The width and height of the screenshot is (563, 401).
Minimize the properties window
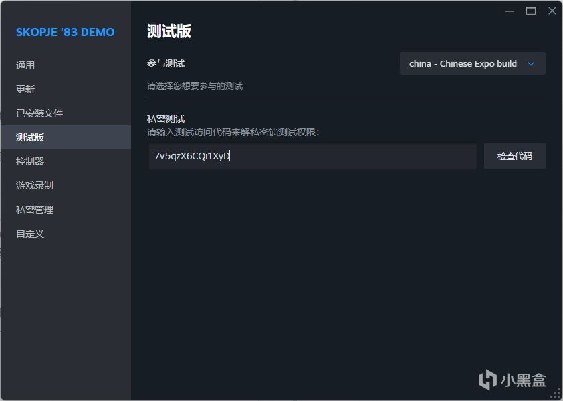509,11
